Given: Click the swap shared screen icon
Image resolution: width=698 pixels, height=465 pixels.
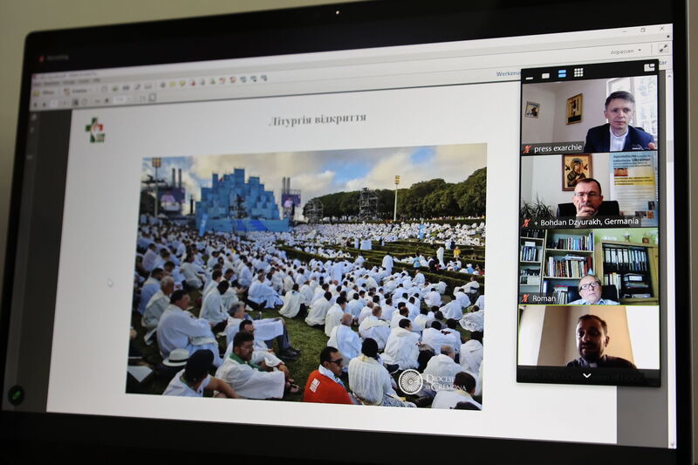Looking at the screenshot, I should (649, 67).
